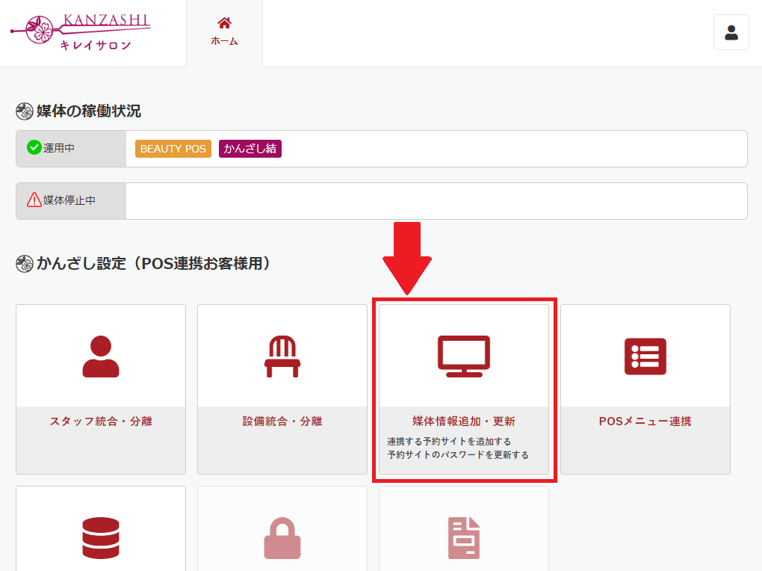Click the 媒体の稼働状況 section heading
Viewport: 762px width, 571px height.
(x=88, y=111)
